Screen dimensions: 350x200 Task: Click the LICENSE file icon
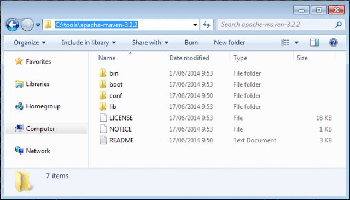click(x=103, y=118)
